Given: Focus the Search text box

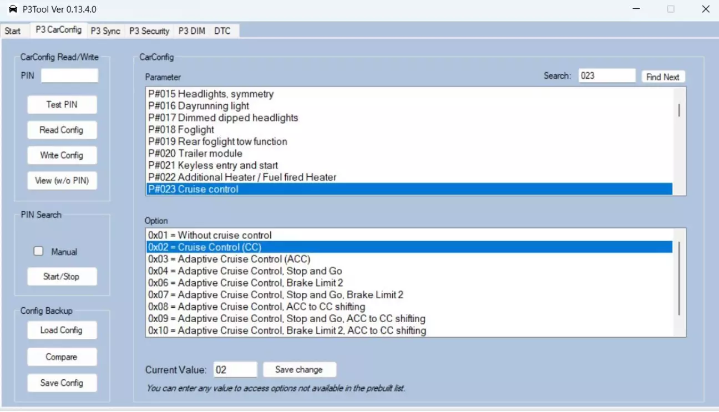Looking at the screenshot, I should (606, 75).
